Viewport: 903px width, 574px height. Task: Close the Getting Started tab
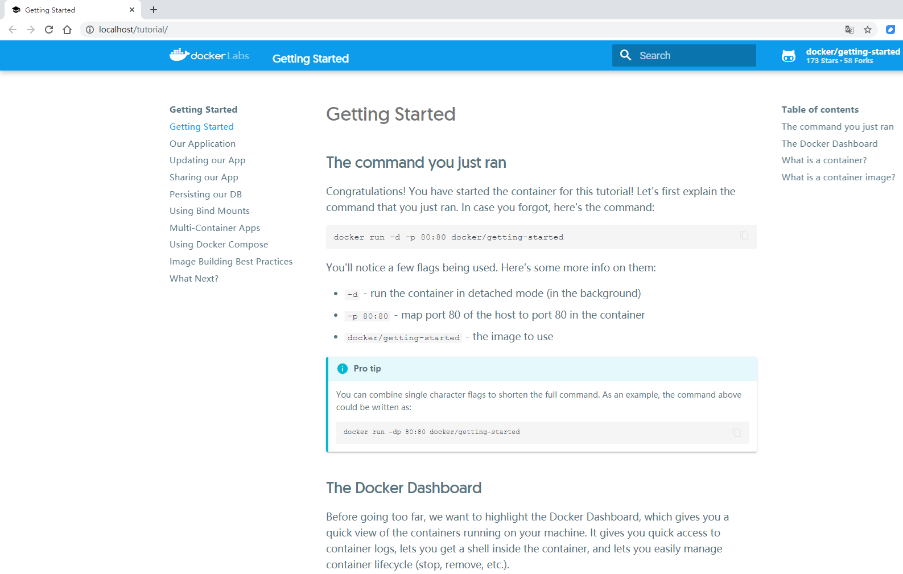tap(132, 10)
